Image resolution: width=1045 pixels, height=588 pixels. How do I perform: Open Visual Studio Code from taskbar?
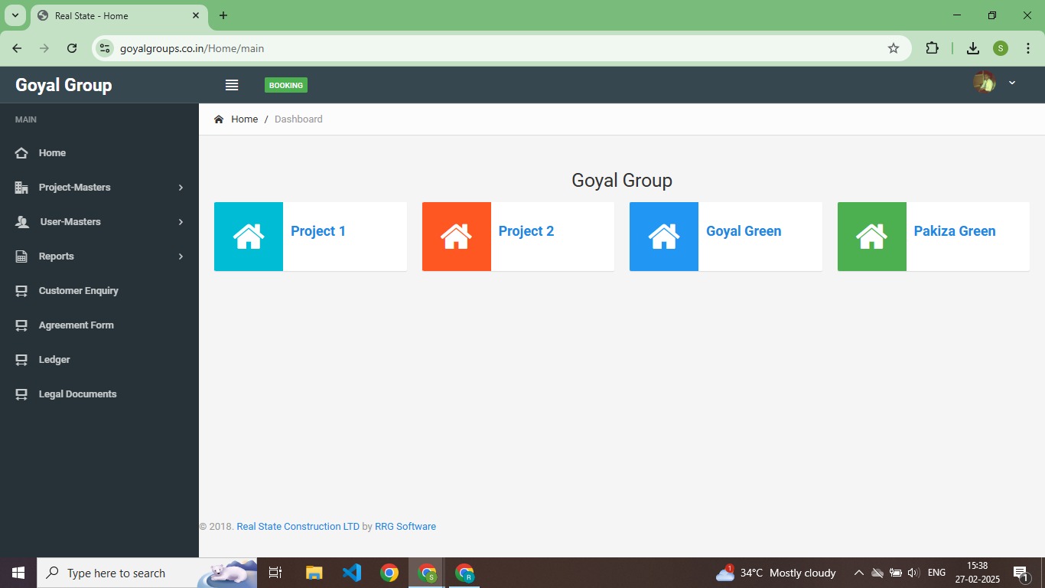click(x=352, y=573)
